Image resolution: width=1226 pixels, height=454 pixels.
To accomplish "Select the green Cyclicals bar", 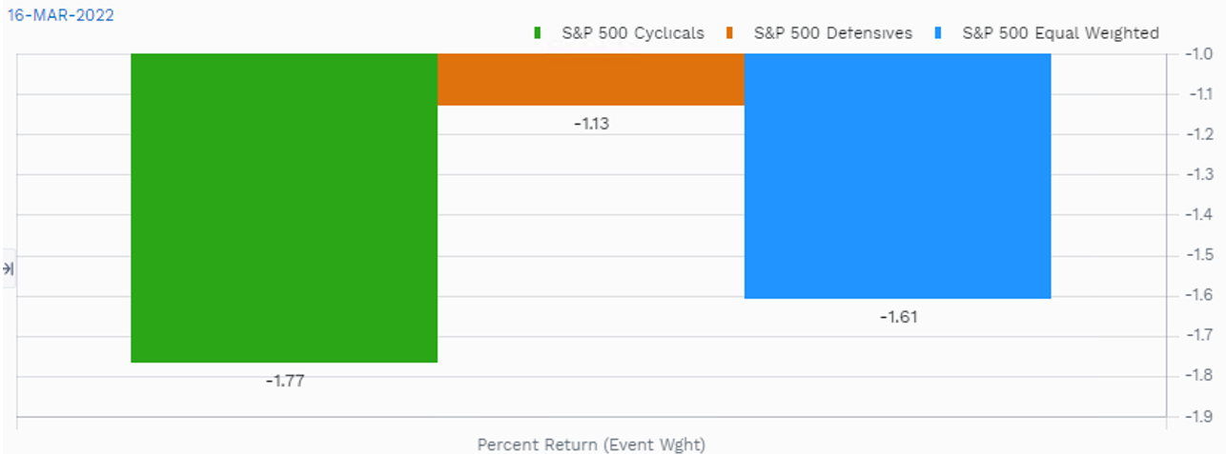I will tap(283, 207).
